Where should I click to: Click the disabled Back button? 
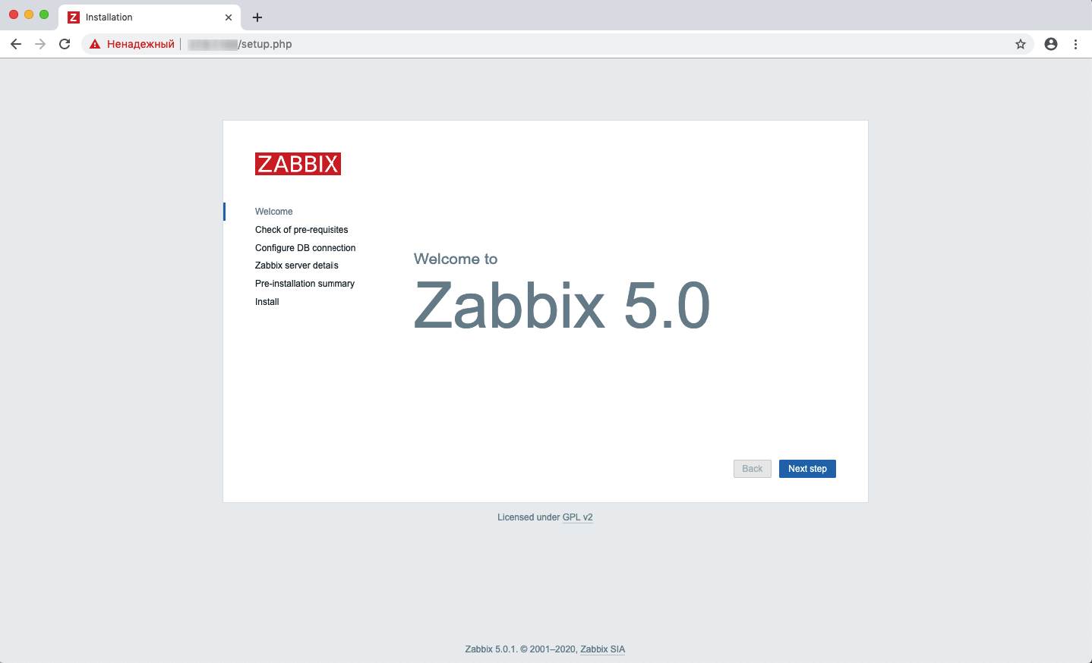(x=753, y=469)
